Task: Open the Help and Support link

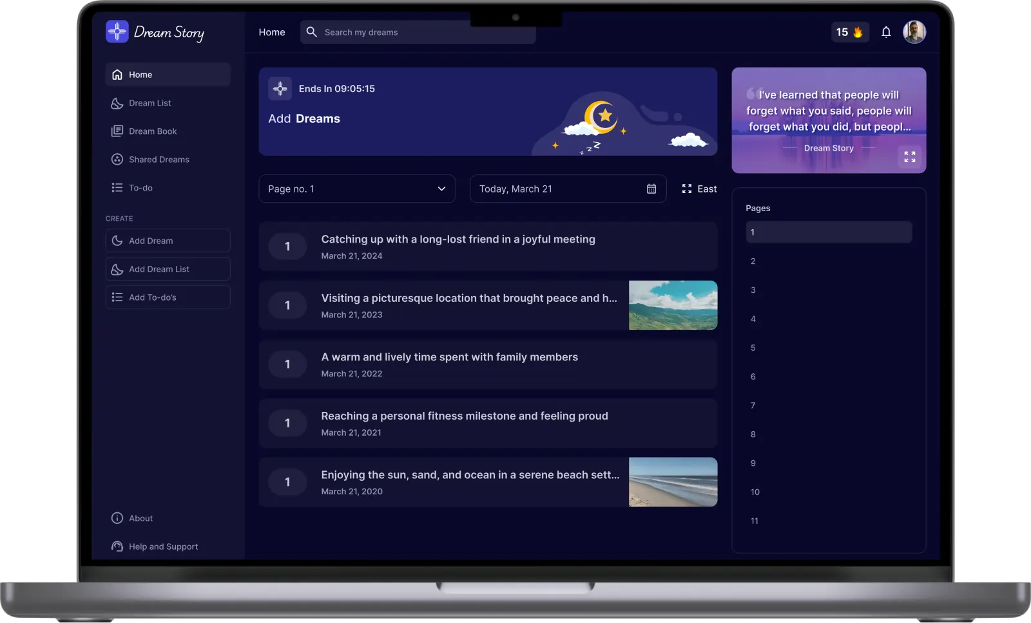Action: click(163, 546)
